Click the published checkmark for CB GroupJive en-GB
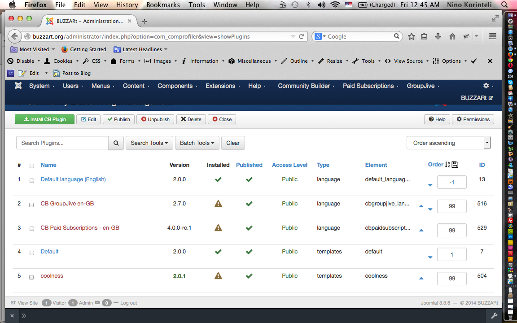This screenshot has height=323, width=517. click(249, 204)
